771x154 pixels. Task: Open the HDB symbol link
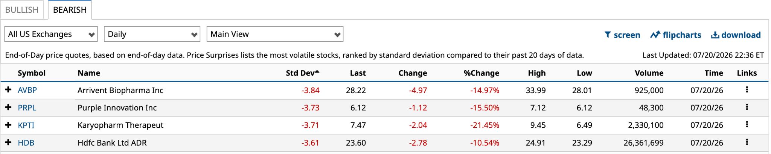(x=26, y=143)
